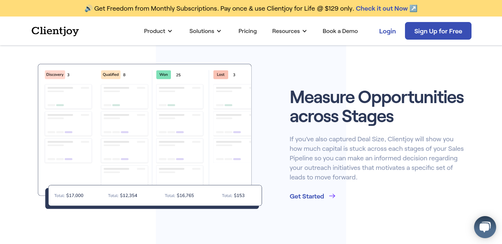Follow the Check it out Now link
The height and width of the screenshot is (244, 502).
click(382, 8)
